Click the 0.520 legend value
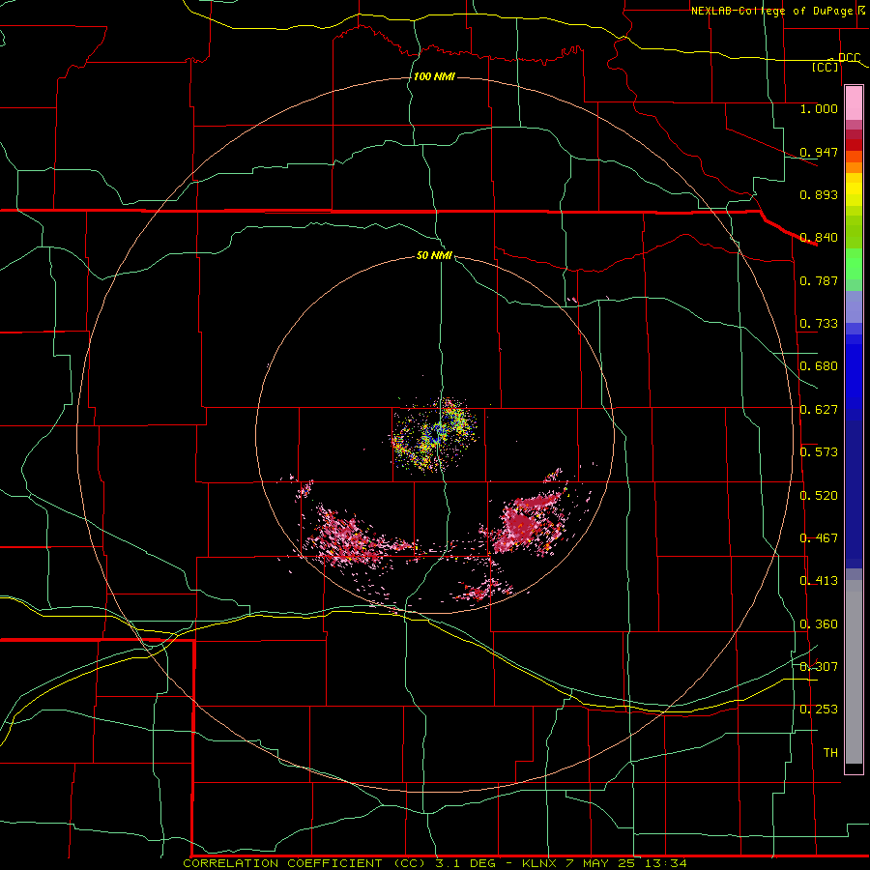This screenshot has height=870, width=870. pyautogui.click(x=819, y=496)
